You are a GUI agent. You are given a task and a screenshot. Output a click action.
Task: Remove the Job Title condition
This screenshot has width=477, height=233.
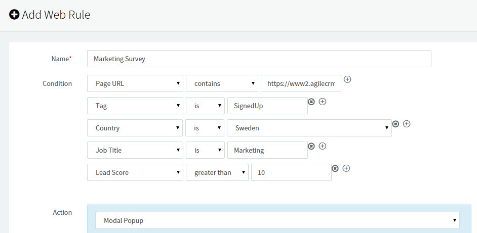pos(311,146)
